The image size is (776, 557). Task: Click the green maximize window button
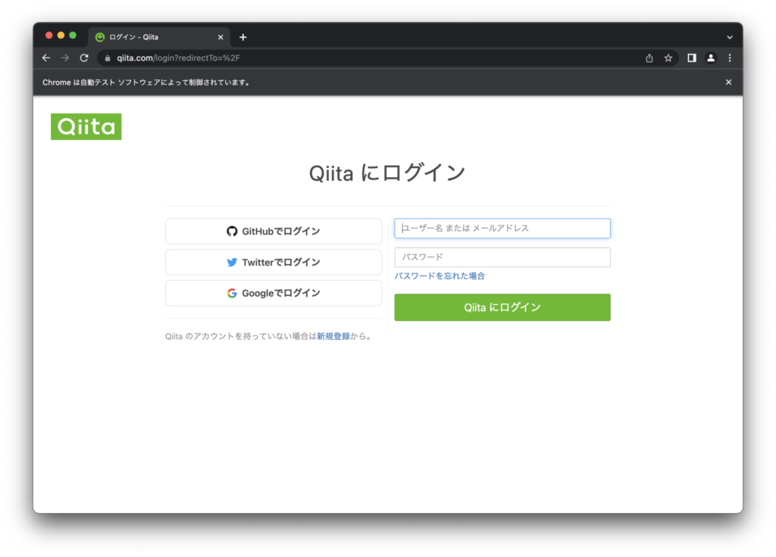click(73, 36)
